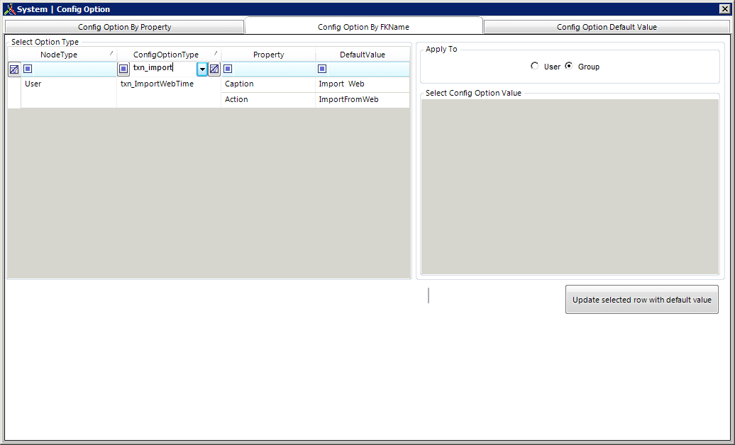Click the ConfigOptionType filter operator icon
The image size is (735, 445).
tap(123, 69)
